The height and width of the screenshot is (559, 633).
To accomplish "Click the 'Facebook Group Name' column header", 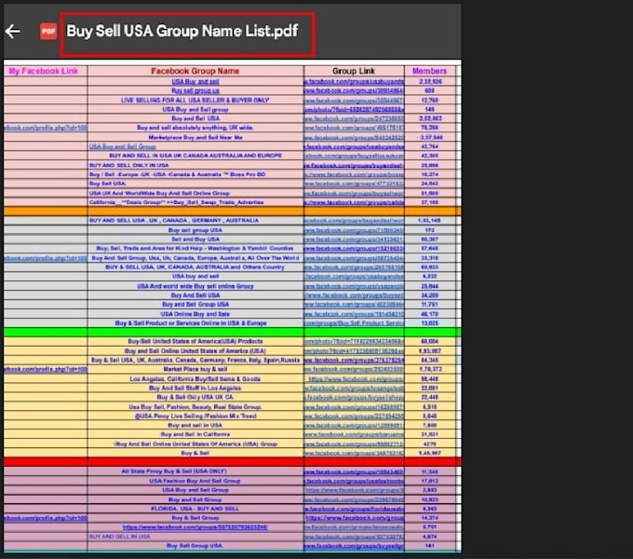I will [195, 71].
